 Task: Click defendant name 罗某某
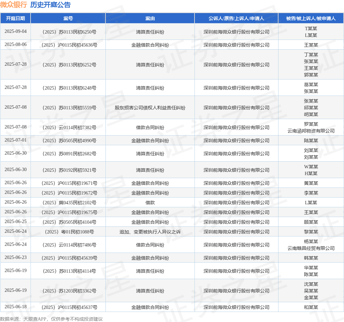click(x=311, y=124)
